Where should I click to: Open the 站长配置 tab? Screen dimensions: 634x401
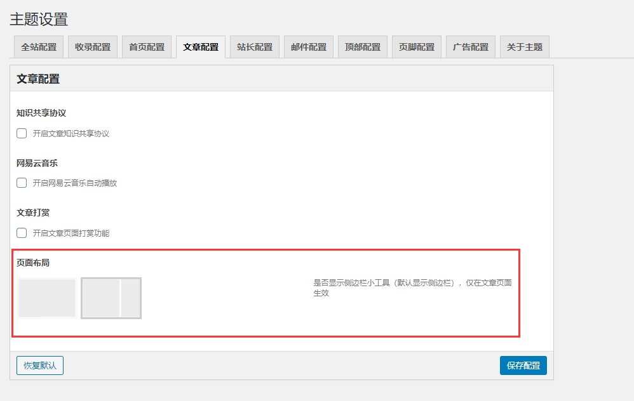tap(254, 46)
